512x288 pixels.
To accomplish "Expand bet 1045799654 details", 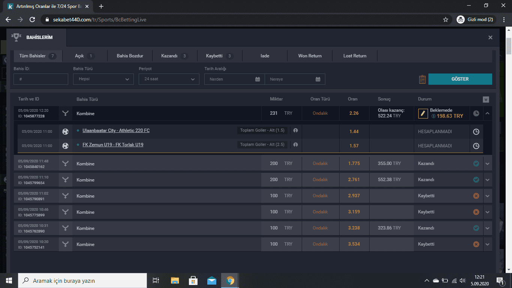I will pyautogui.click(x=487, y=180).
